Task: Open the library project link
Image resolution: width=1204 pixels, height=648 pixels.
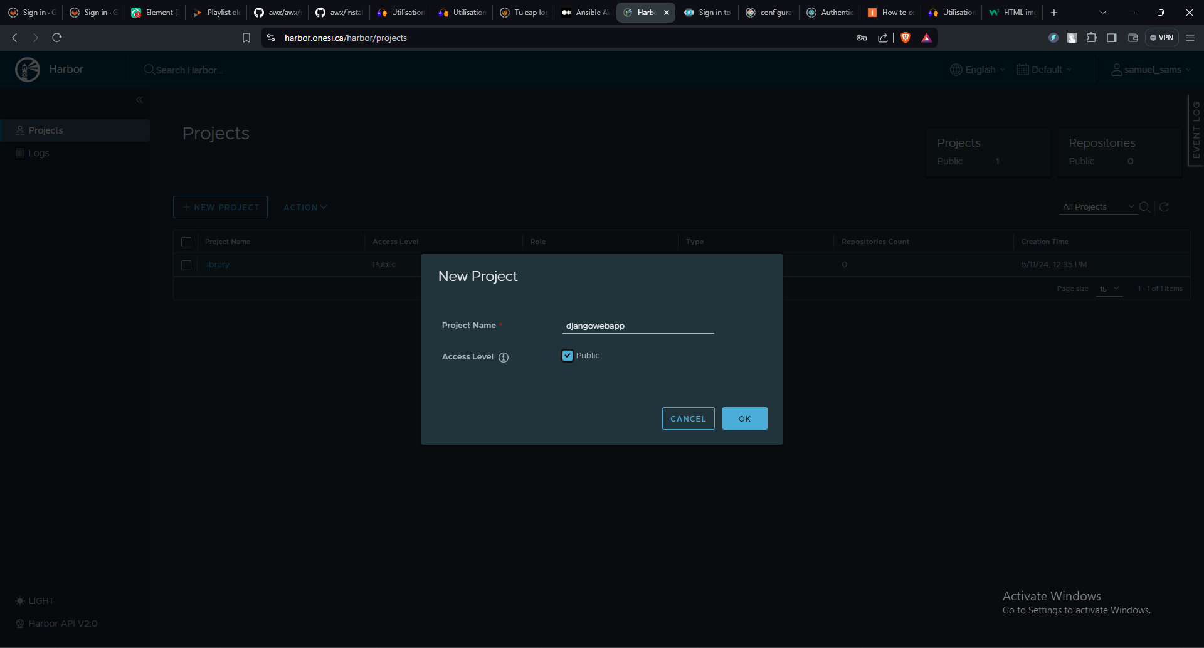Action: click(217, 265)
